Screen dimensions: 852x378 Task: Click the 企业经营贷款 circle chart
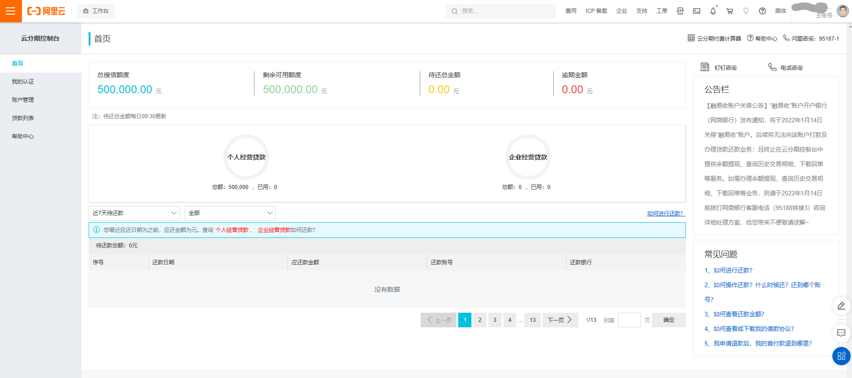[x=528, y=157]
